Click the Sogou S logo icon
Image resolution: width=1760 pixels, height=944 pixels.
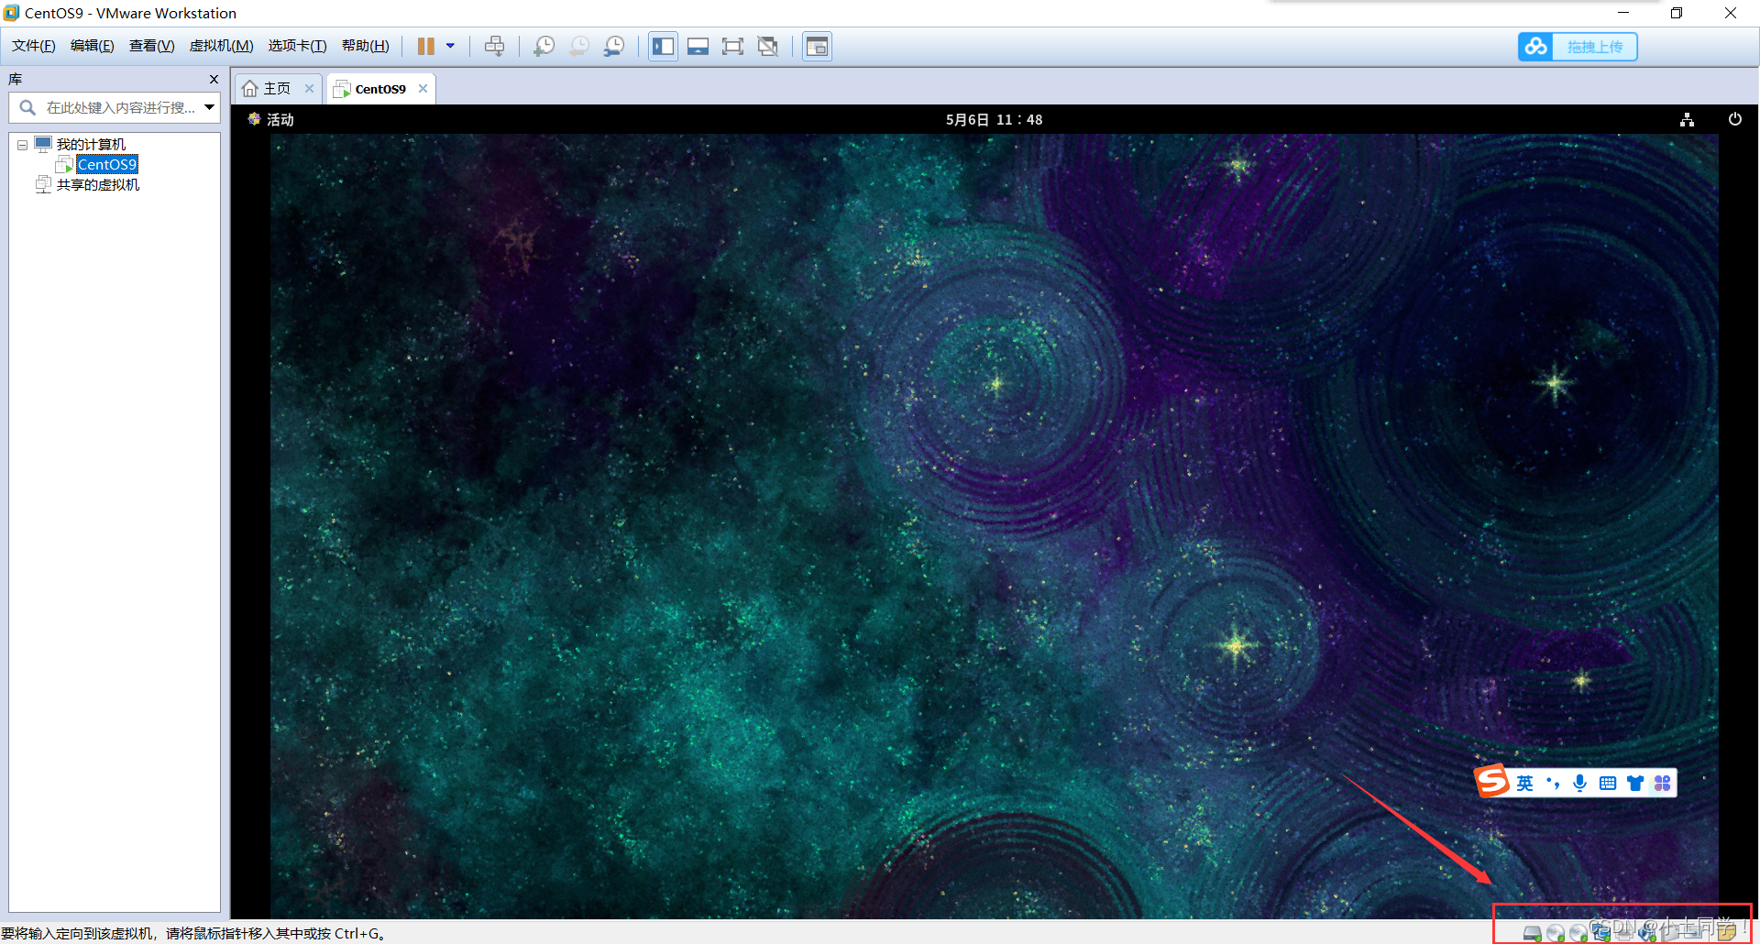point(1491,781)
